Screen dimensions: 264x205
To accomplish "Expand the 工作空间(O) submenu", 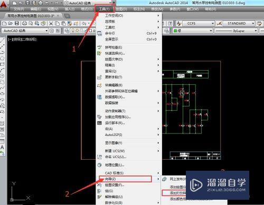I will tap(129, 15).
